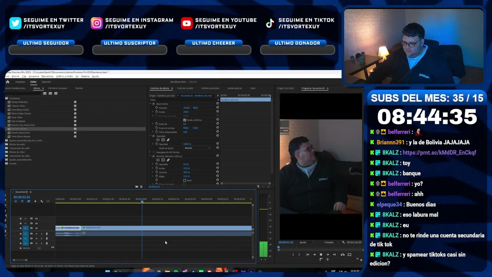Open the Color de Lumetri panel tab
Screen dimensions: 492x277
click(x=185, y=88)
